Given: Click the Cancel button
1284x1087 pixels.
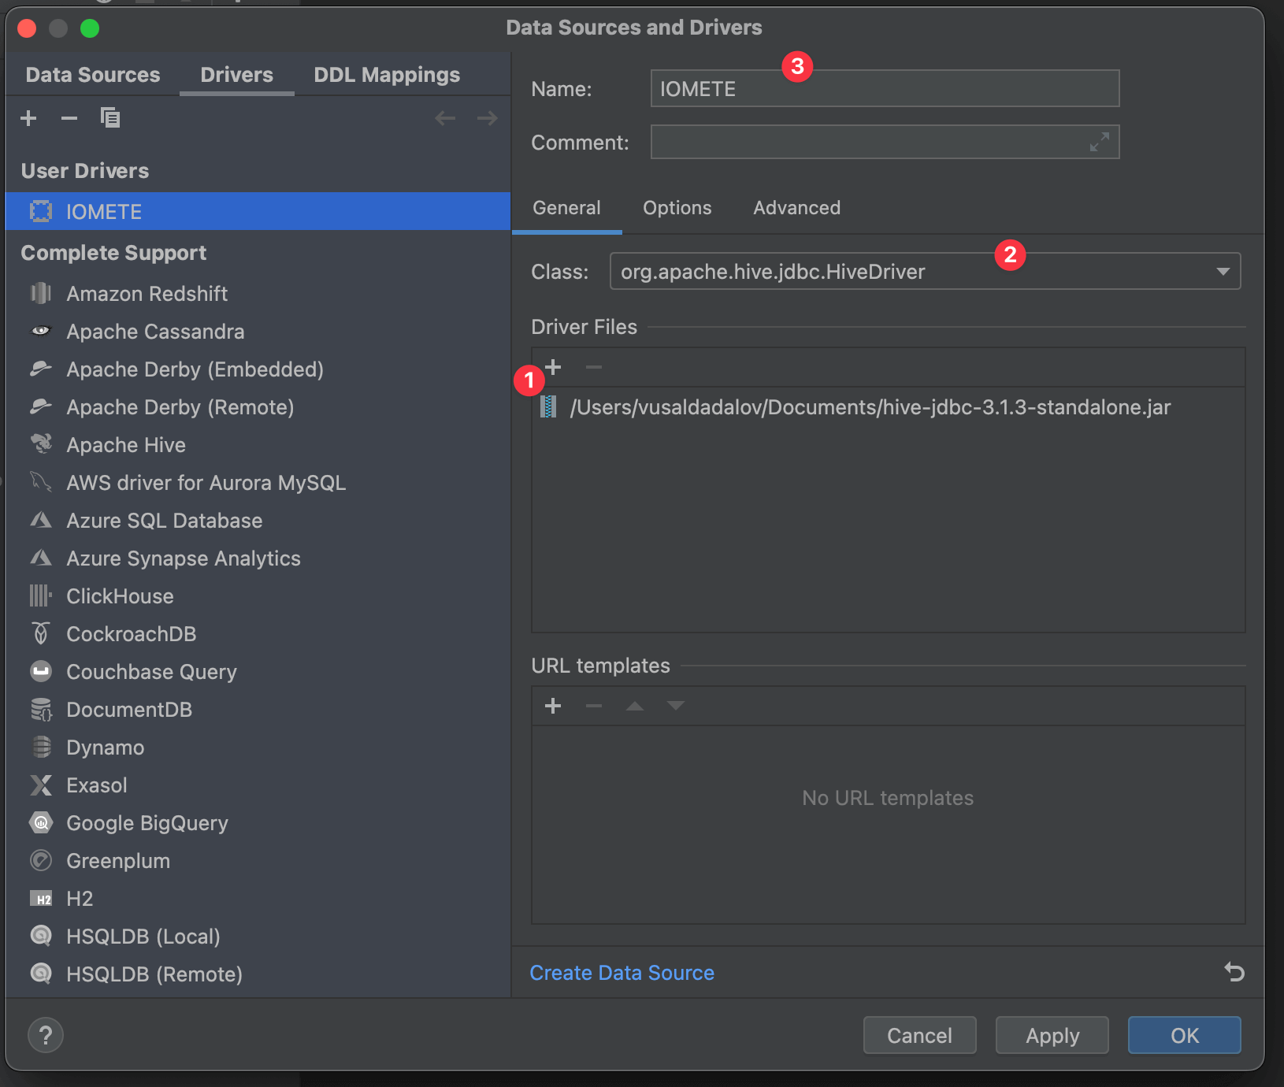Looking at the screenshot, I should [920, 1035].
